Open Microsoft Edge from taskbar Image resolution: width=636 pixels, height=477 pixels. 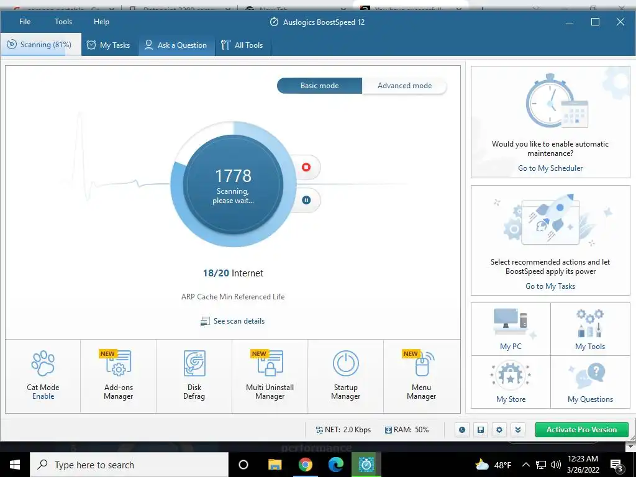[x=336, y=465]
